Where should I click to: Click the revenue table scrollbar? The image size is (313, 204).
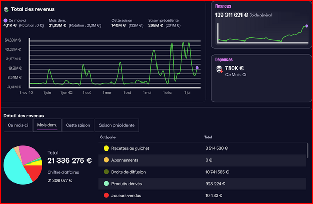[x=307, y=151]
